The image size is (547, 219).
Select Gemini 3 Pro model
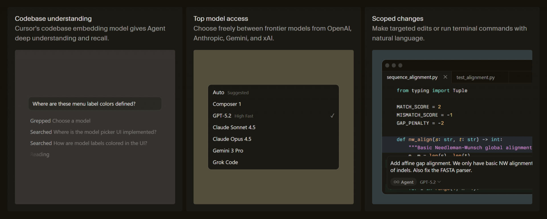pyautogui.click(x=228, y=151)
